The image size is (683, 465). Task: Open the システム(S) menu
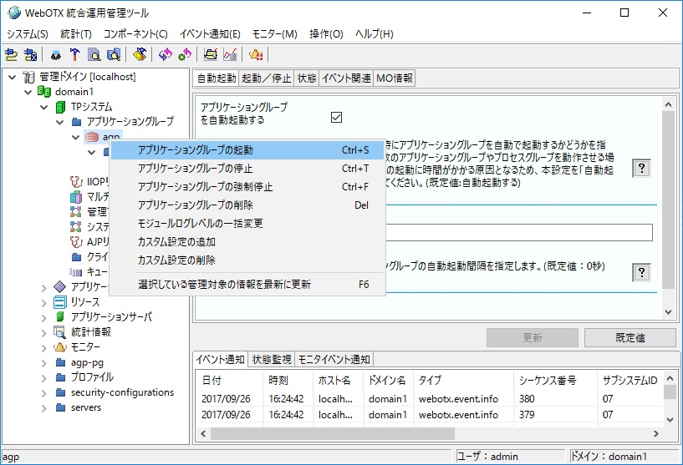(x=28, y=34)
